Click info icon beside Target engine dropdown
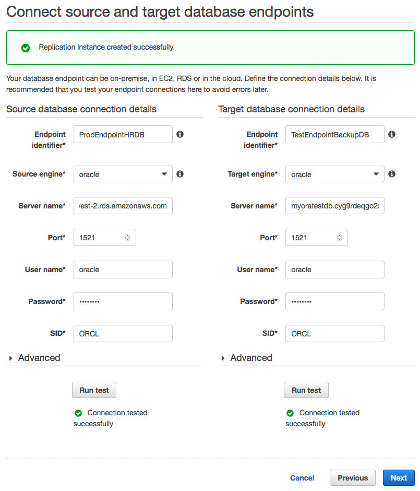 pos(392,174)
